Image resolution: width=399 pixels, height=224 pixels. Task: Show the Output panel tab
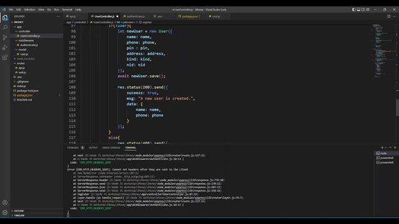click(93, 147)
